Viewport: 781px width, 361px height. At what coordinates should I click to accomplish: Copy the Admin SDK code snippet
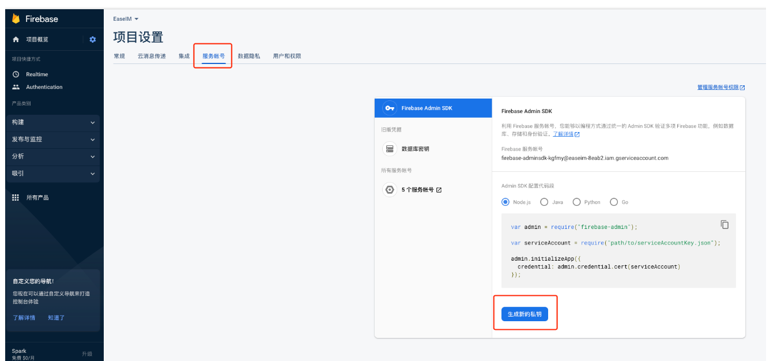(x=725, y=224)
